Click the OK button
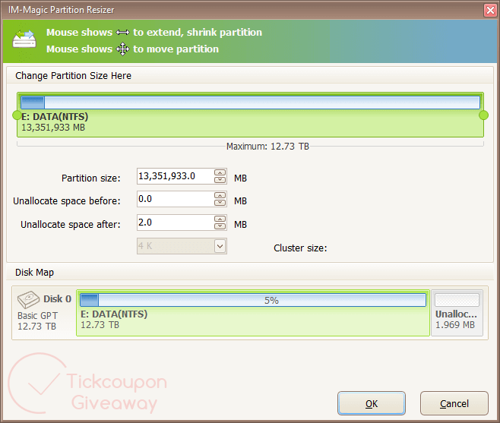 [x=372, y=403]
